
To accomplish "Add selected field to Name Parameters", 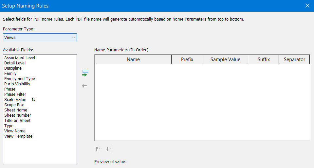I will (x=85, y=73).
